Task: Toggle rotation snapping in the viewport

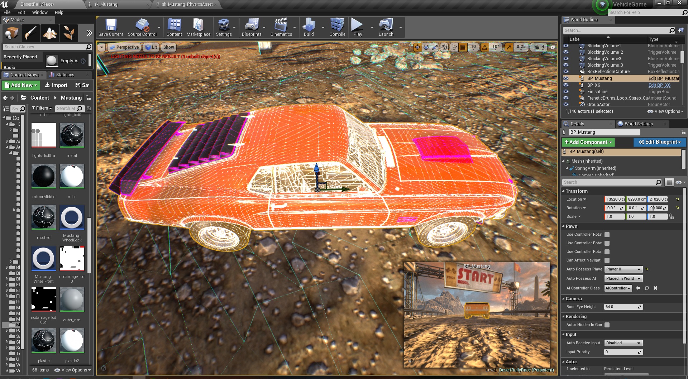Action: pyautogui.click(x=484, y=47)
